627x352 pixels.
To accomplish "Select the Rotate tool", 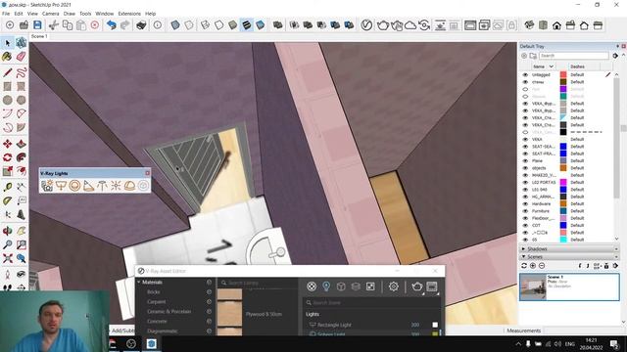I will [x=7, y=157].
